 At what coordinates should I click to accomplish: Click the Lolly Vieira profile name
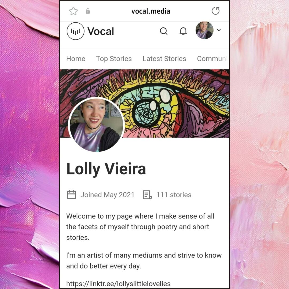(x=106, y=169)
